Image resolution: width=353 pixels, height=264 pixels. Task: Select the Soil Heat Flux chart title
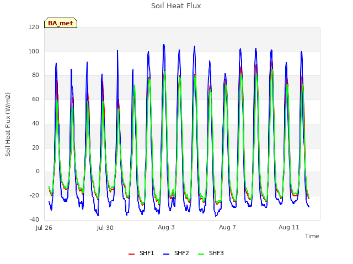coord(176,6)
